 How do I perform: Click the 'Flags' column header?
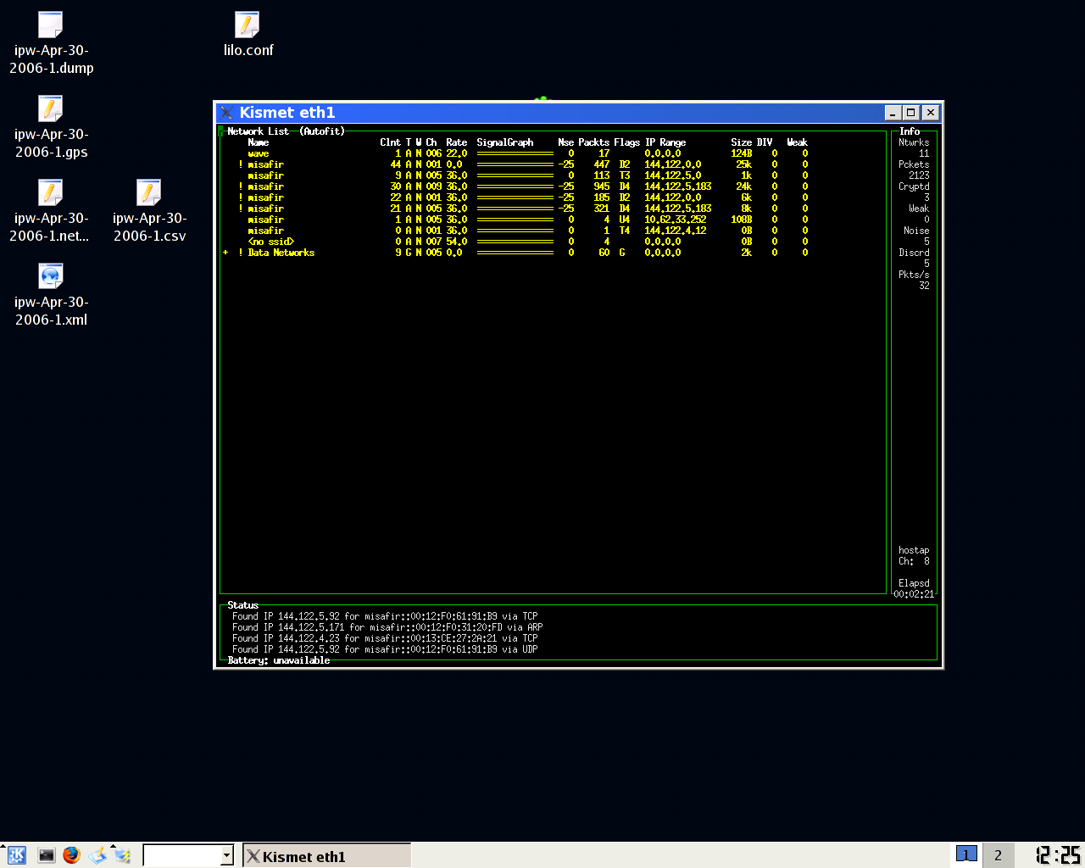click(x=626, y=142)
